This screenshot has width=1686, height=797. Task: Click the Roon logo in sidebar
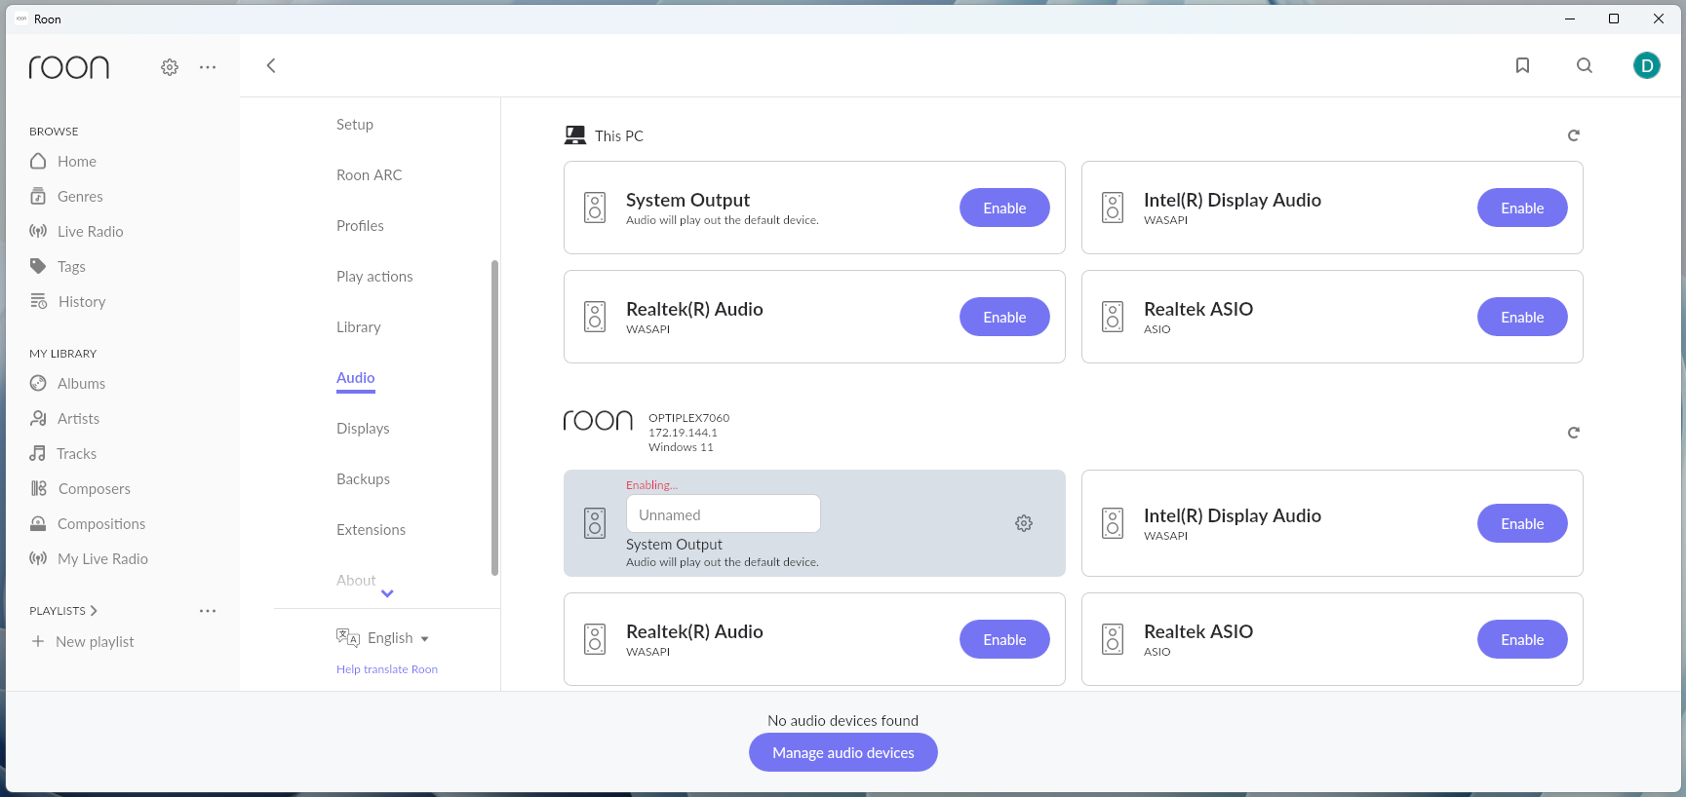click(69, 67)
